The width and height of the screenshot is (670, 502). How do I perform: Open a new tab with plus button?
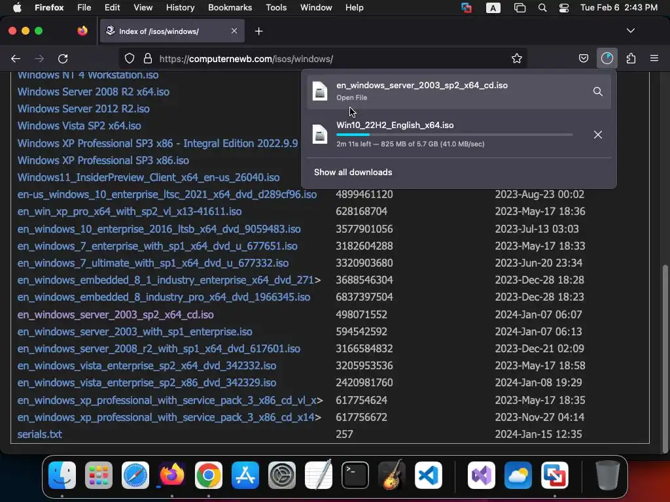(258, 31)
